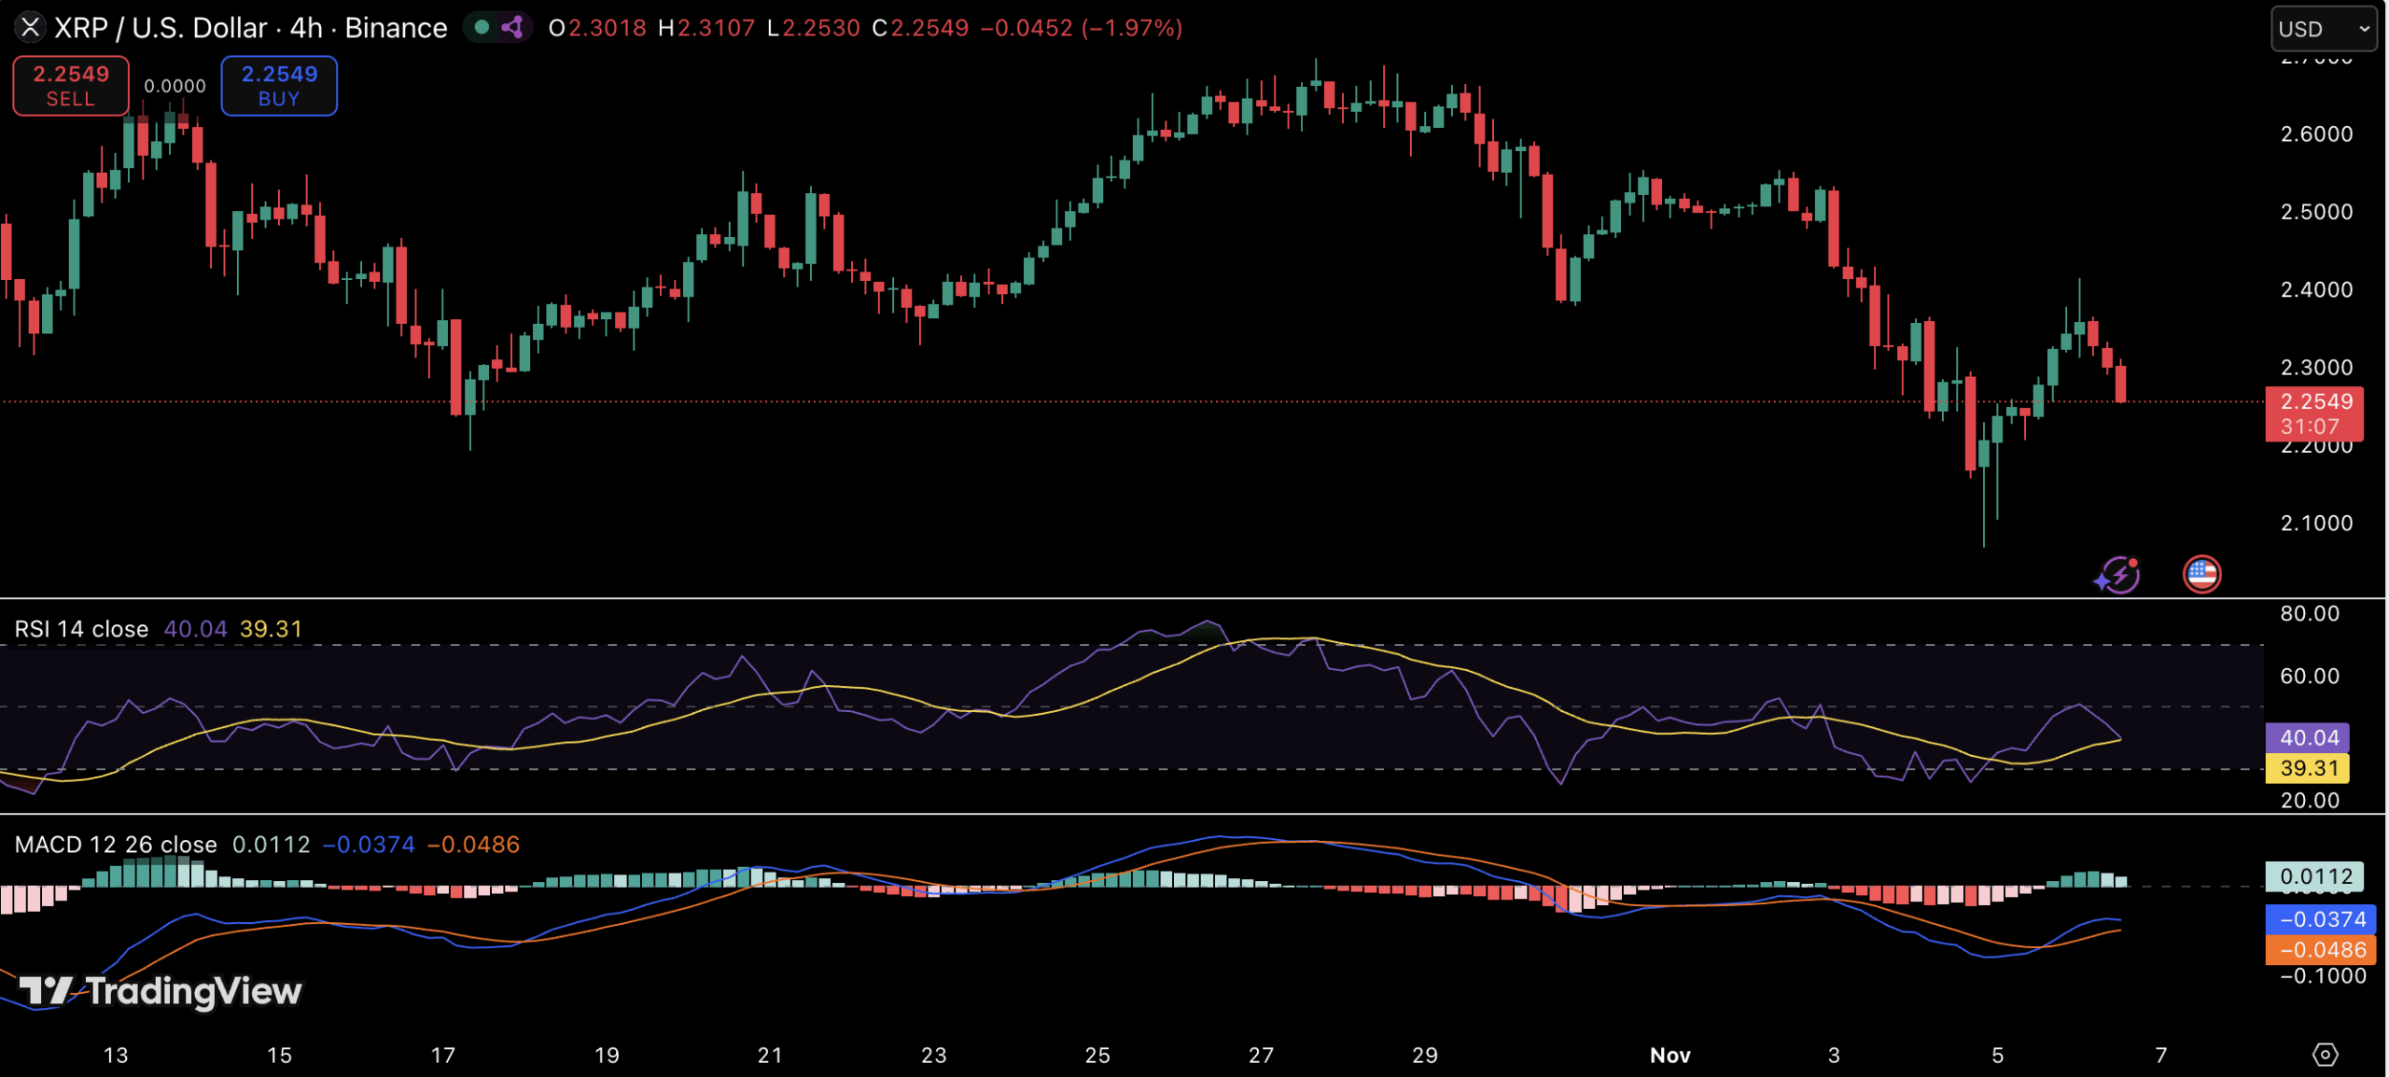Click the XRP / U.S. Dollar symbol title
Image resolution: width=2389 pixels, height=1077 pixels.
161,28
